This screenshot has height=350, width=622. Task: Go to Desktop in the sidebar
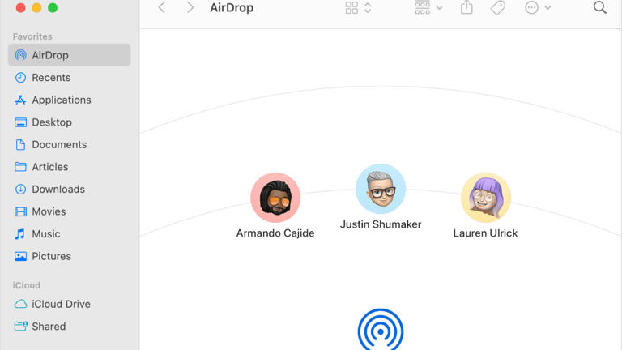pos(69,122)
